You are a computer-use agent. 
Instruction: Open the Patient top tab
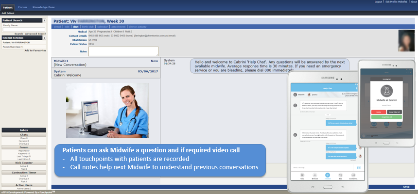click(x=8, y=8)
